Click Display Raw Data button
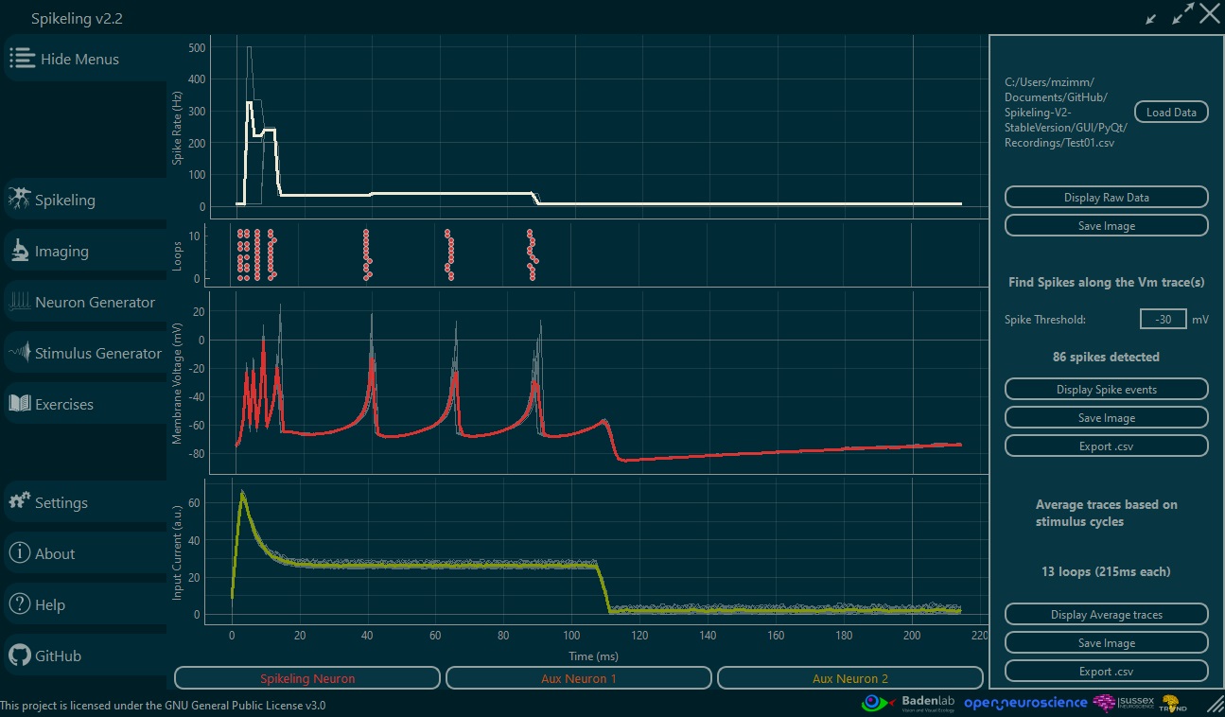 [1106, 198]
